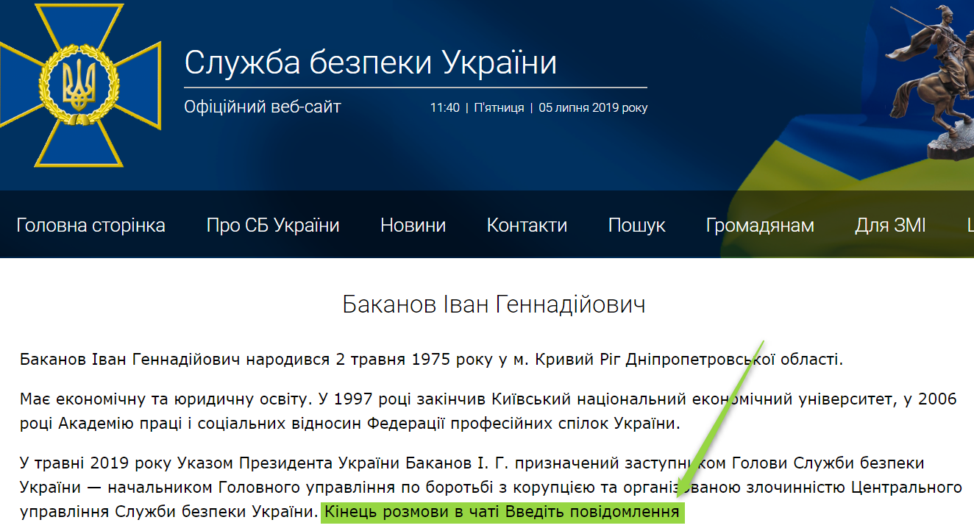The width and height of the screenshot is (974, 531).
Task: Open the Про СБ України menu
Action: (x=273, y=225)
